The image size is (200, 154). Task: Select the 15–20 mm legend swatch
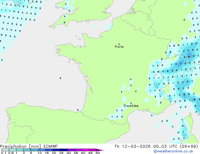point(49,150)
